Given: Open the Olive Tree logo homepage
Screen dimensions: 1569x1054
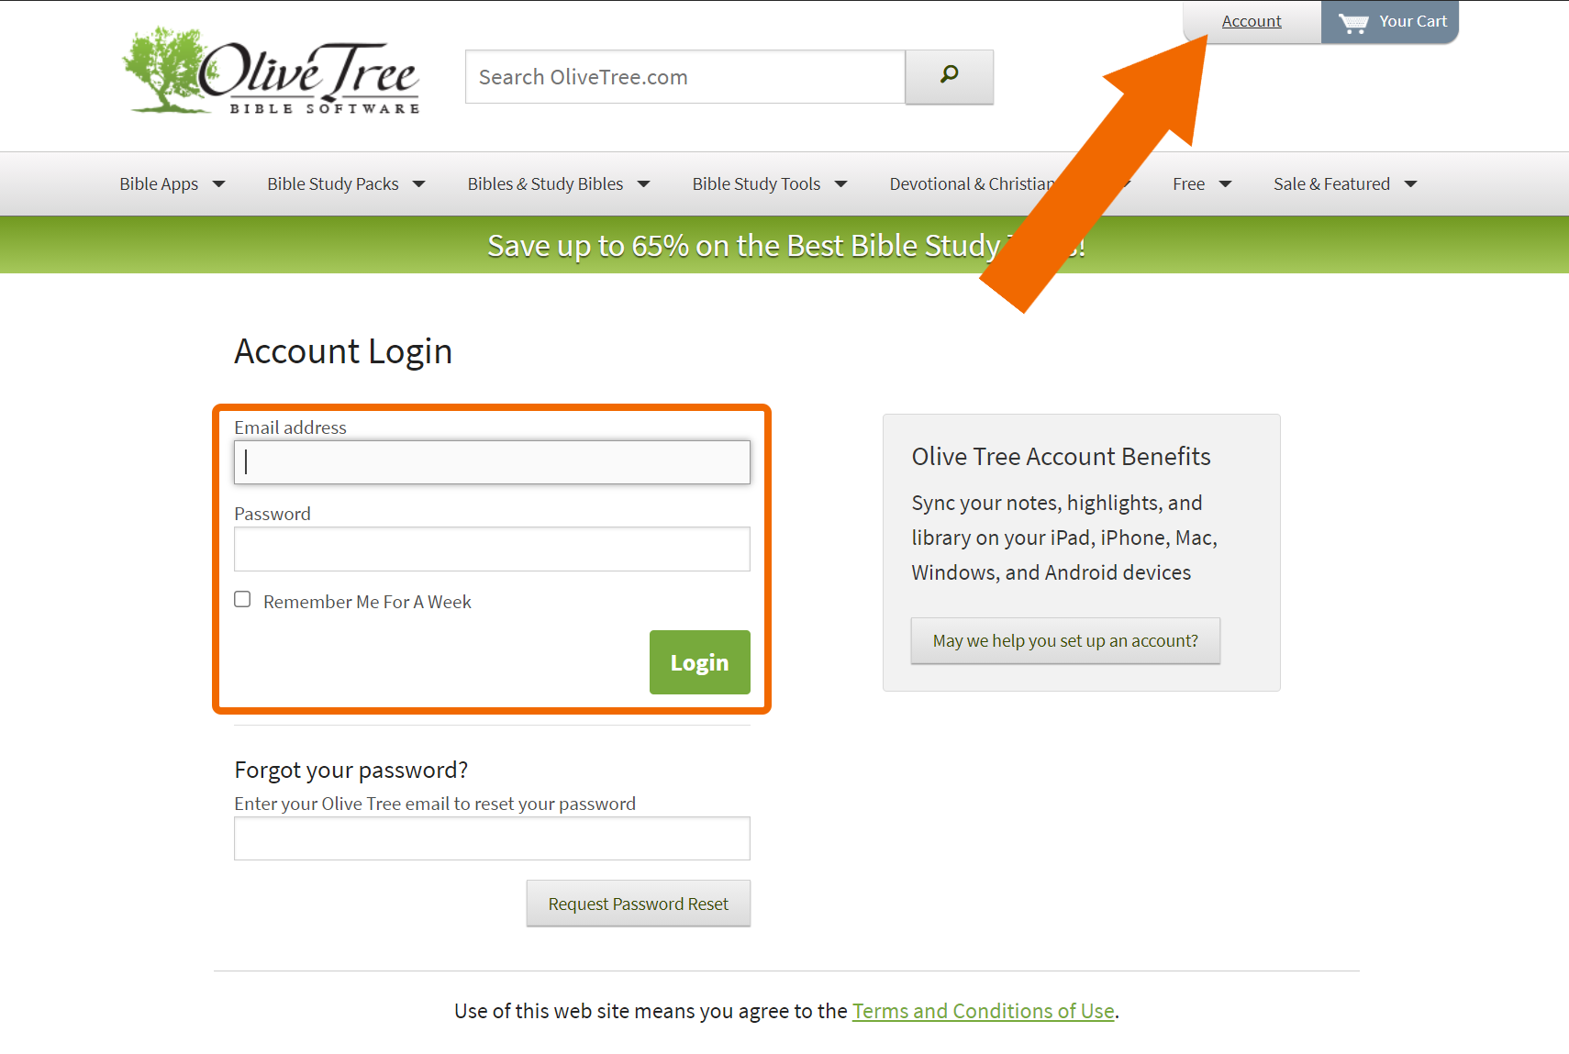Looking at the screenshot, I should (x=272, y=72).
